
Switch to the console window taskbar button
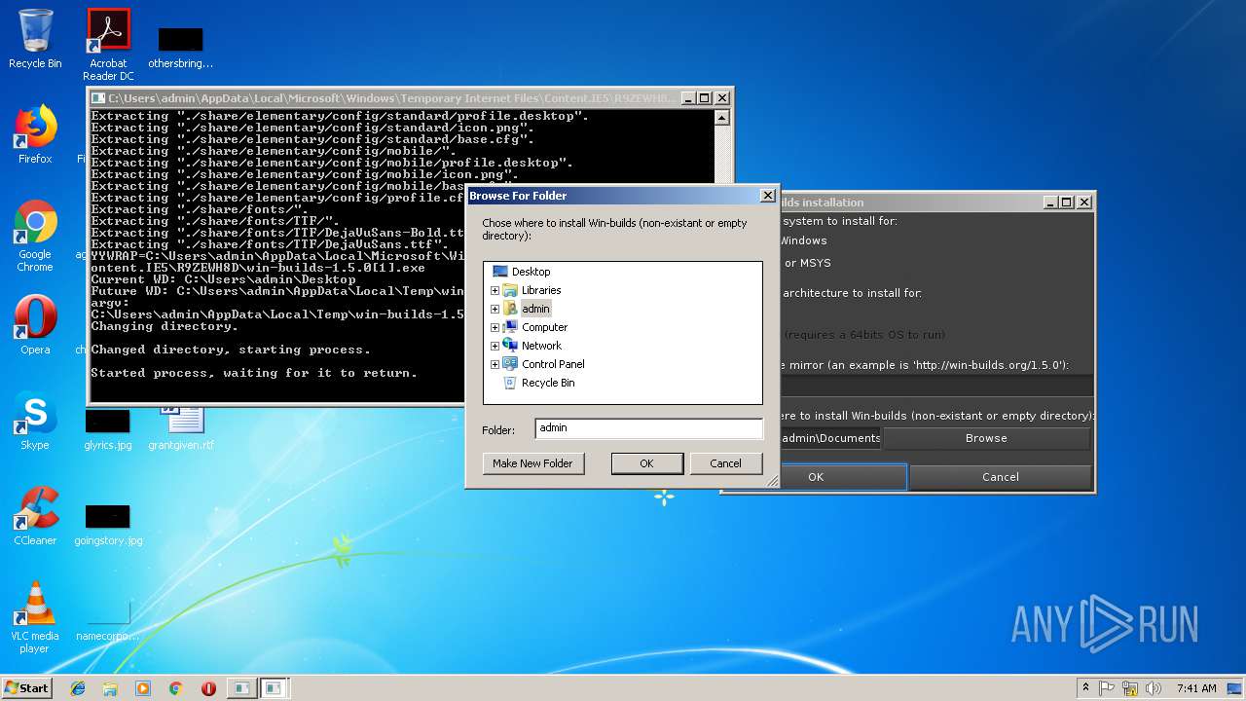pyautogui.click(x=240, y=688)
